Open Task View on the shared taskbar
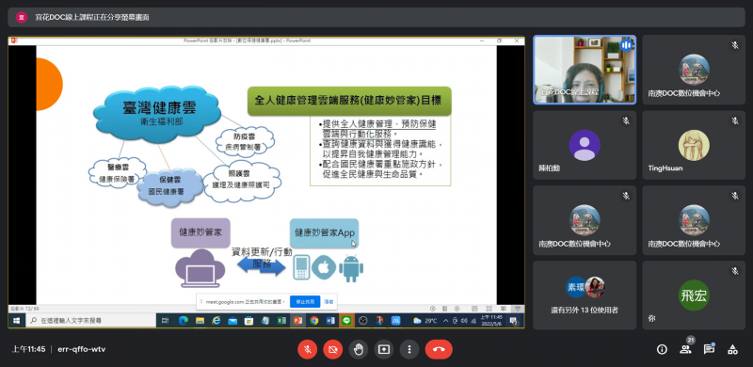This screenshot has height=367, width=753. [x=166, y=320]
